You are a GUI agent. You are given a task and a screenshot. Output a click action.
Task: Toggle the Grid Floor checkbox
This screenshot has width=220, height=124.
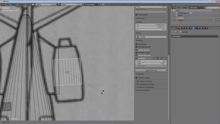[136, 58]
